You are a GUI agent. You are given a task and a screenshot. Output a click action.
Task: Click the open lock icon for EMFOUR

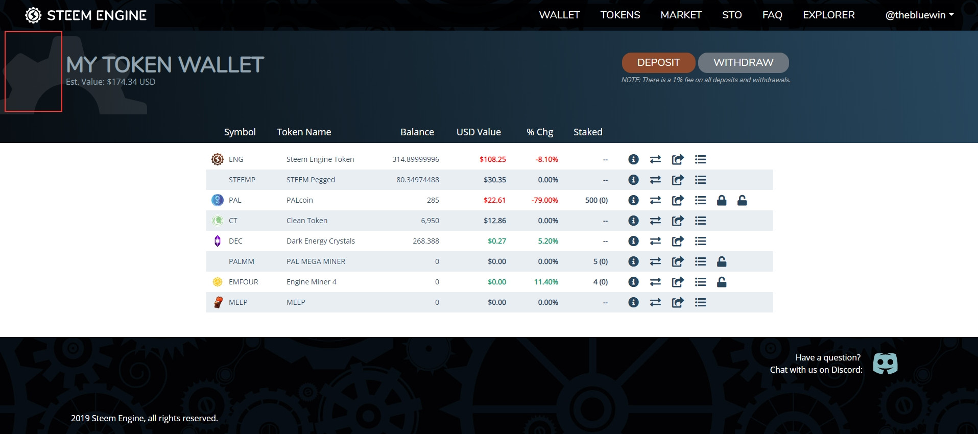point(722,282)
